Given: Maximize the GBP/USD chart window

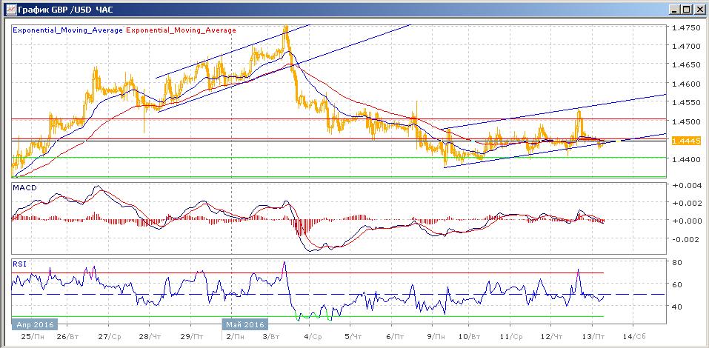Looking at the screenshot, I should coord(687,9).
